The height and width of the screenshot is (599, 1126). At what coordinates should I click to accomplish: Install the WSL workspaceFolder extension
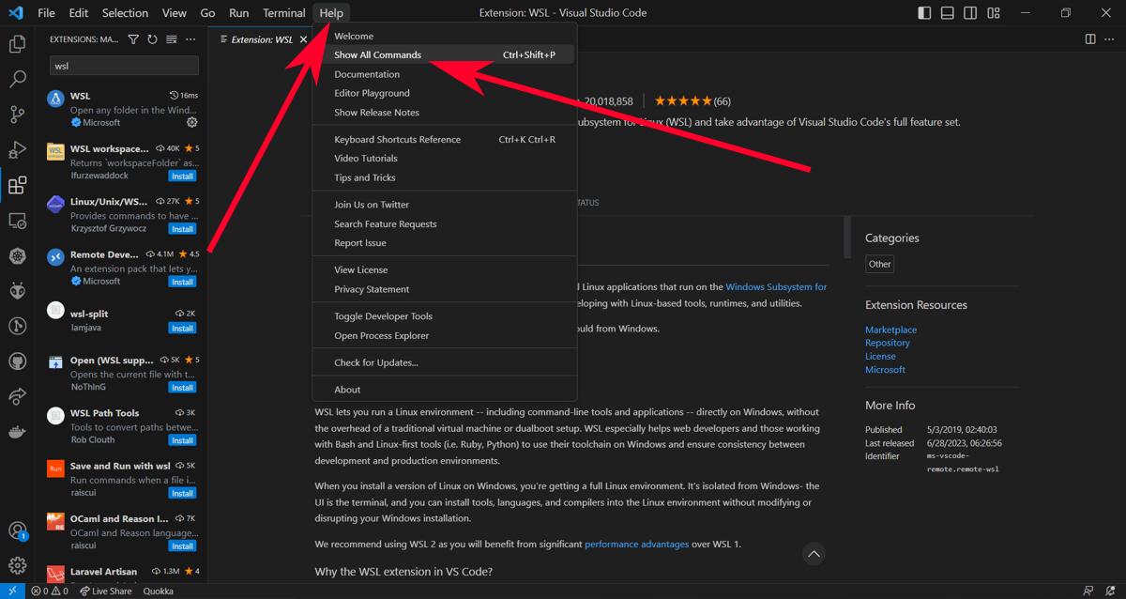(181, 176)
